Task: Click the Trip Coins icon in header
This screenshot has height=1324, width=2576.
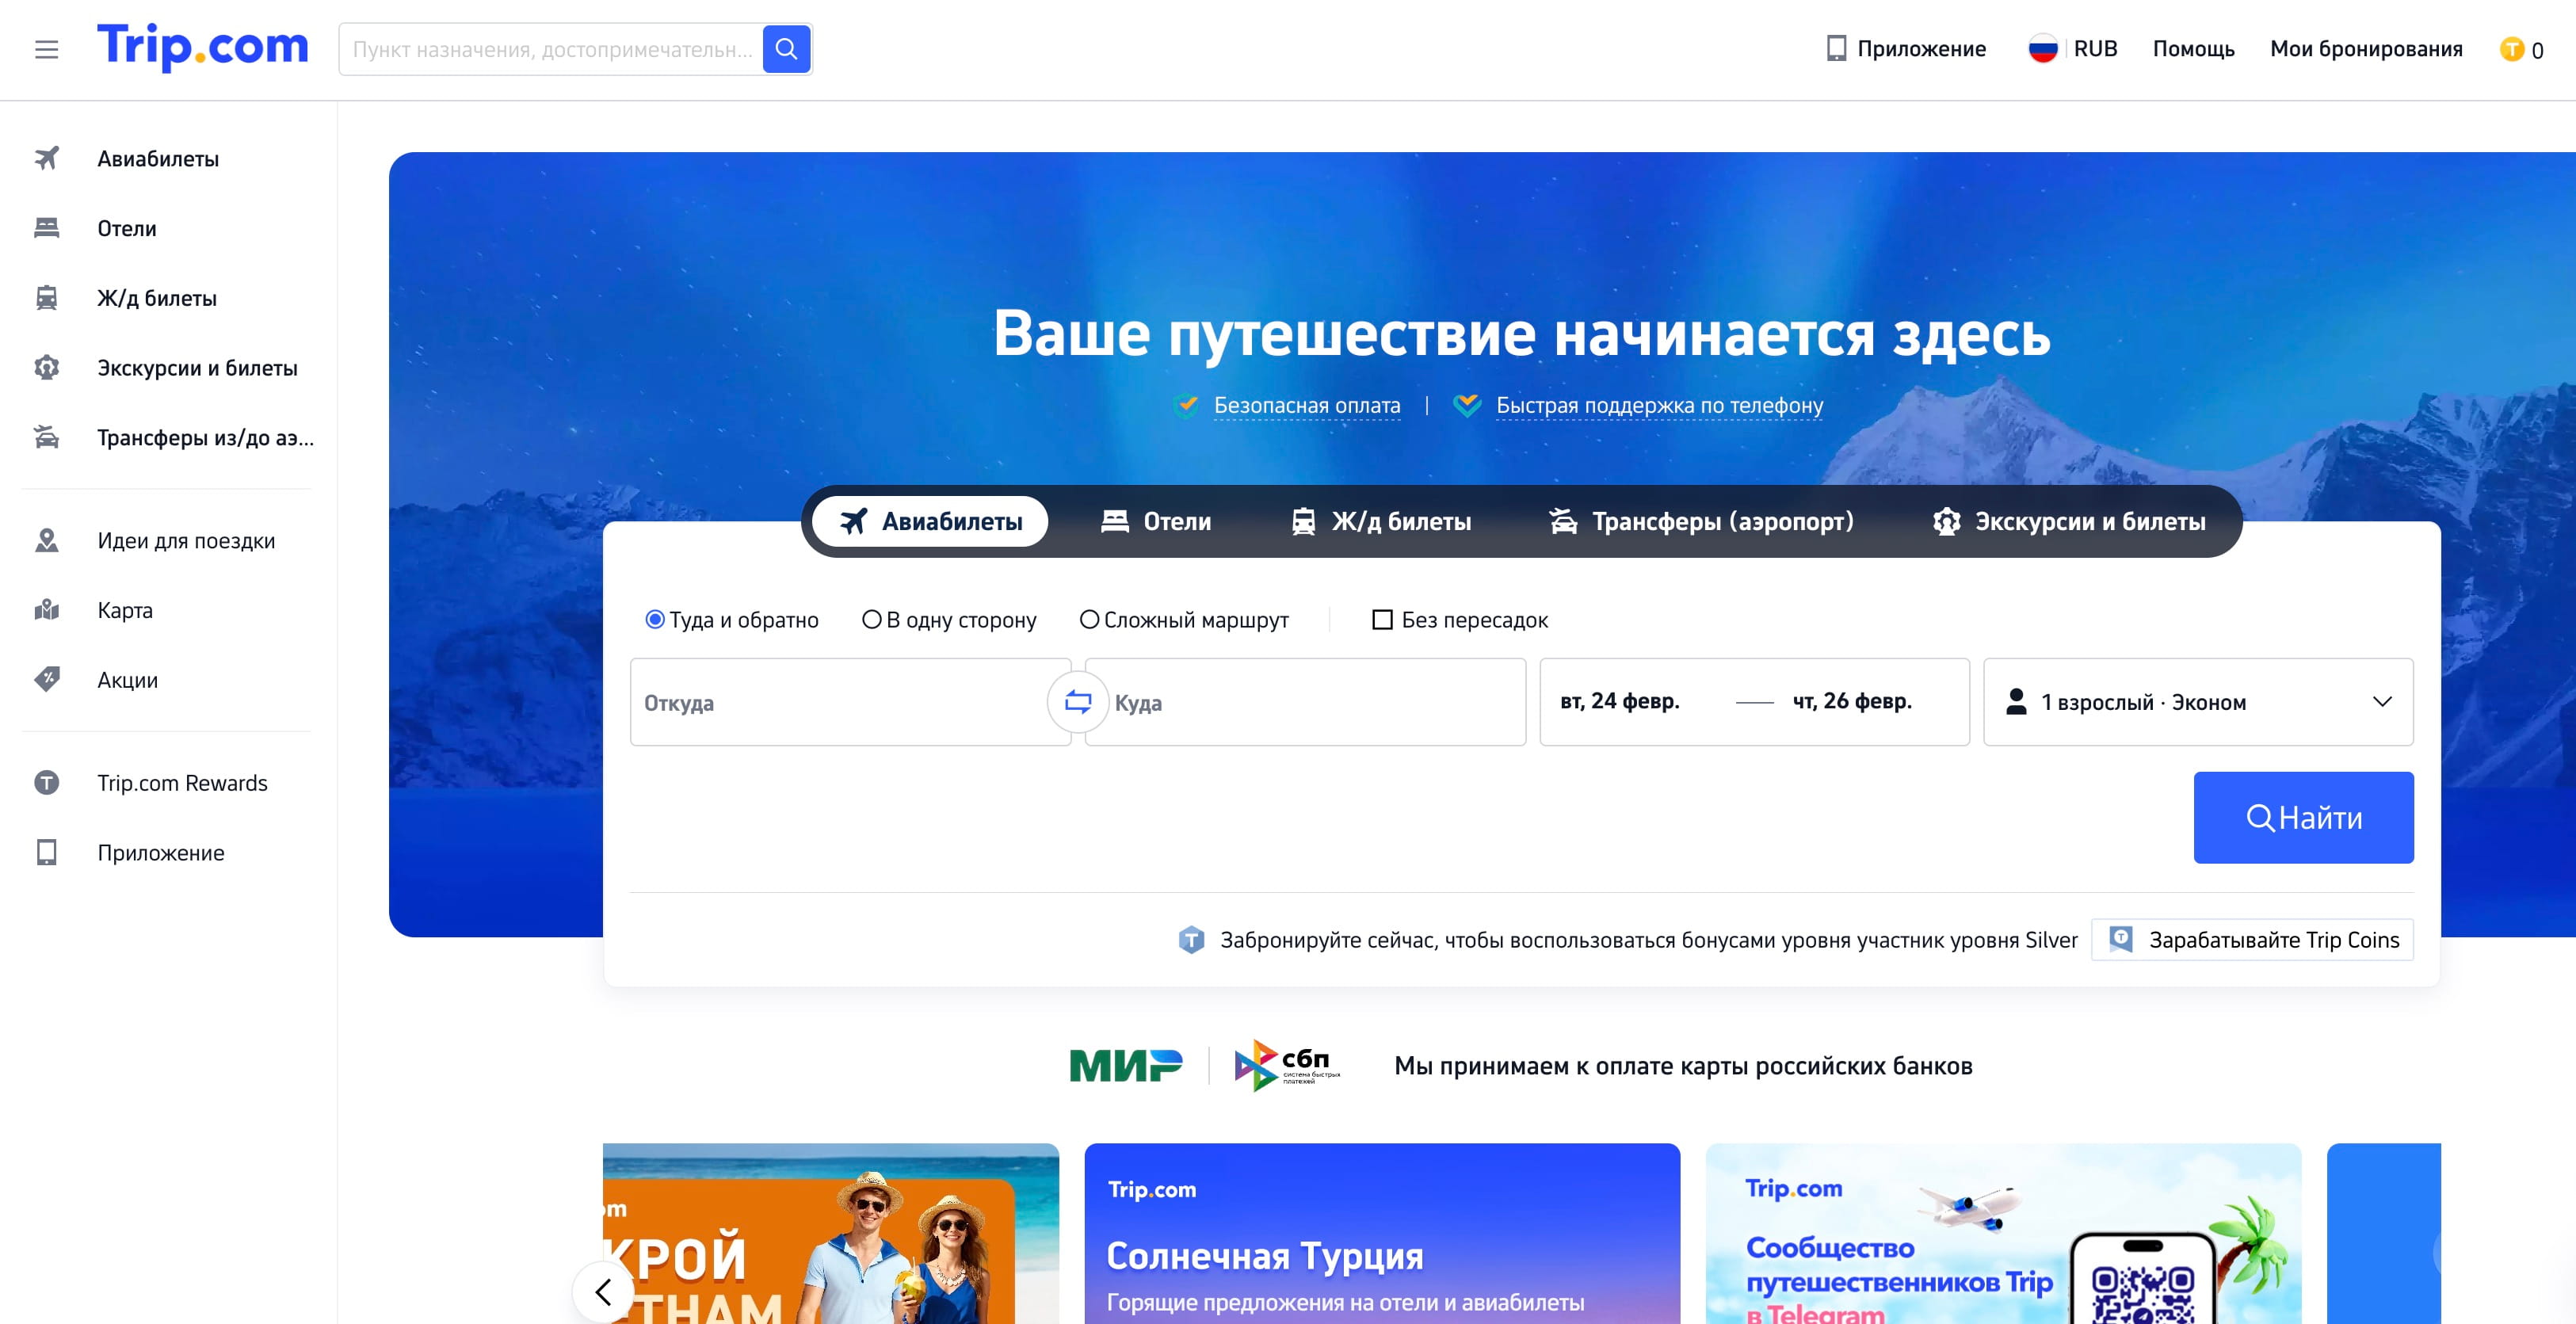Action: point(2511,49)
